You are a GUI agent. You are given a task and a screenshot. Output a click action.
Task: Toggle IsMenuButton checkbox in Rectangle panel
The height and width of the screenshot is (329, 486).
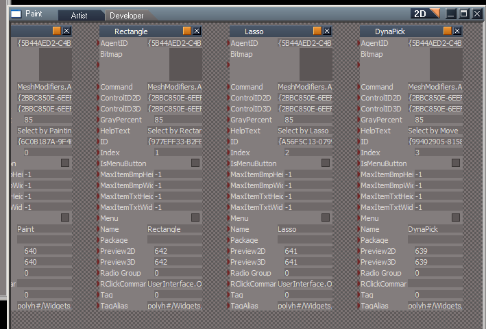195,163
